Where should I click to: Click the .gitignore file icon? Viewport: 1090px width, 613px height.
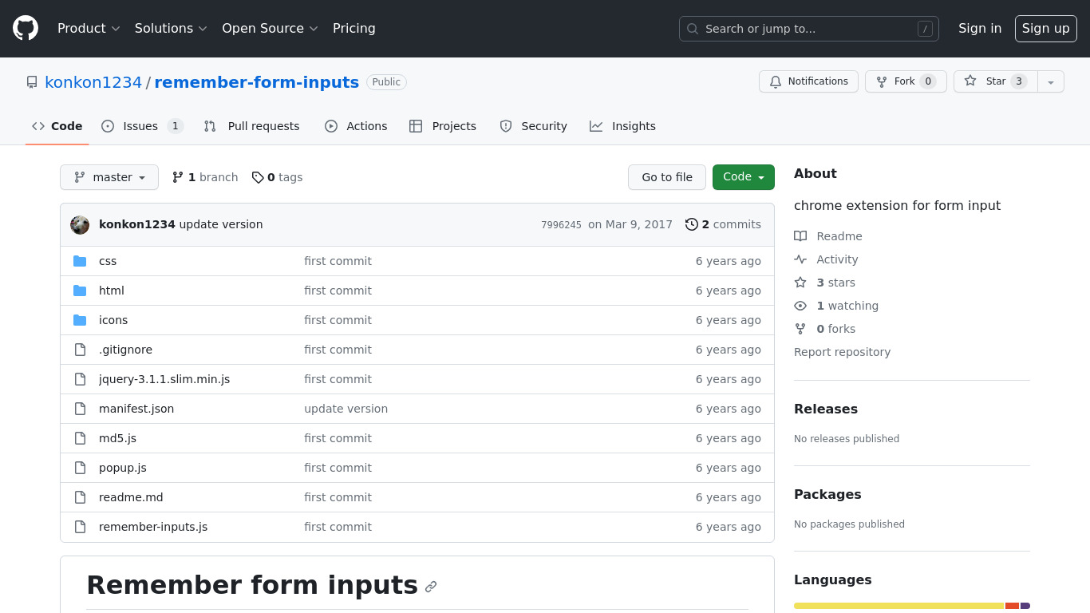80,350
